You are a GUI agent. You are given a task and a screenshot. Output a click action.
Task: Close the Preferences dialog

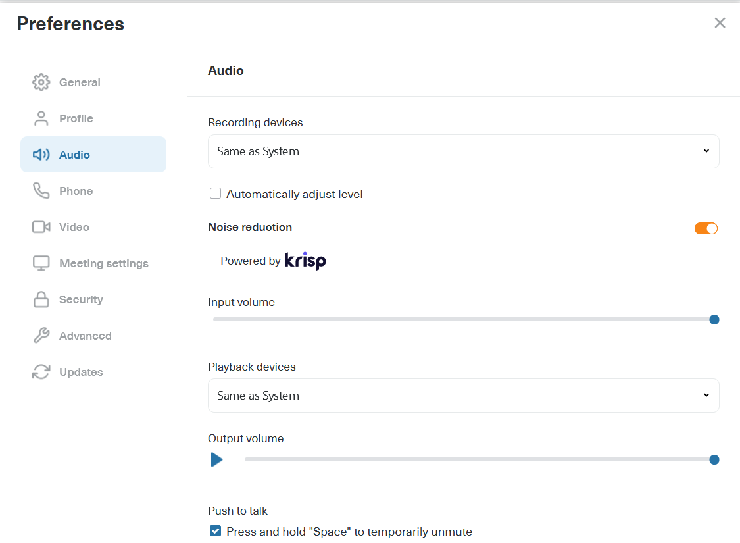(x=720, y=22)
